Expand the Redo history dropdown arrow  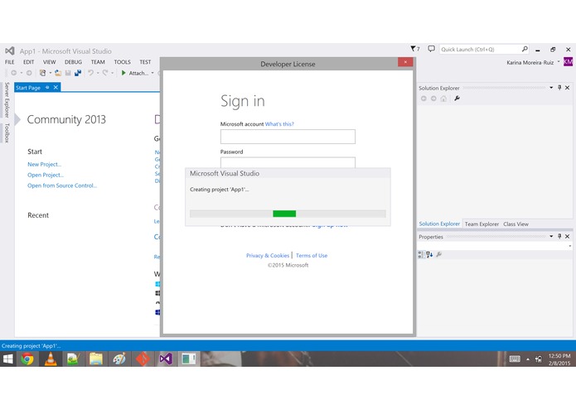(x=113, y=73)
